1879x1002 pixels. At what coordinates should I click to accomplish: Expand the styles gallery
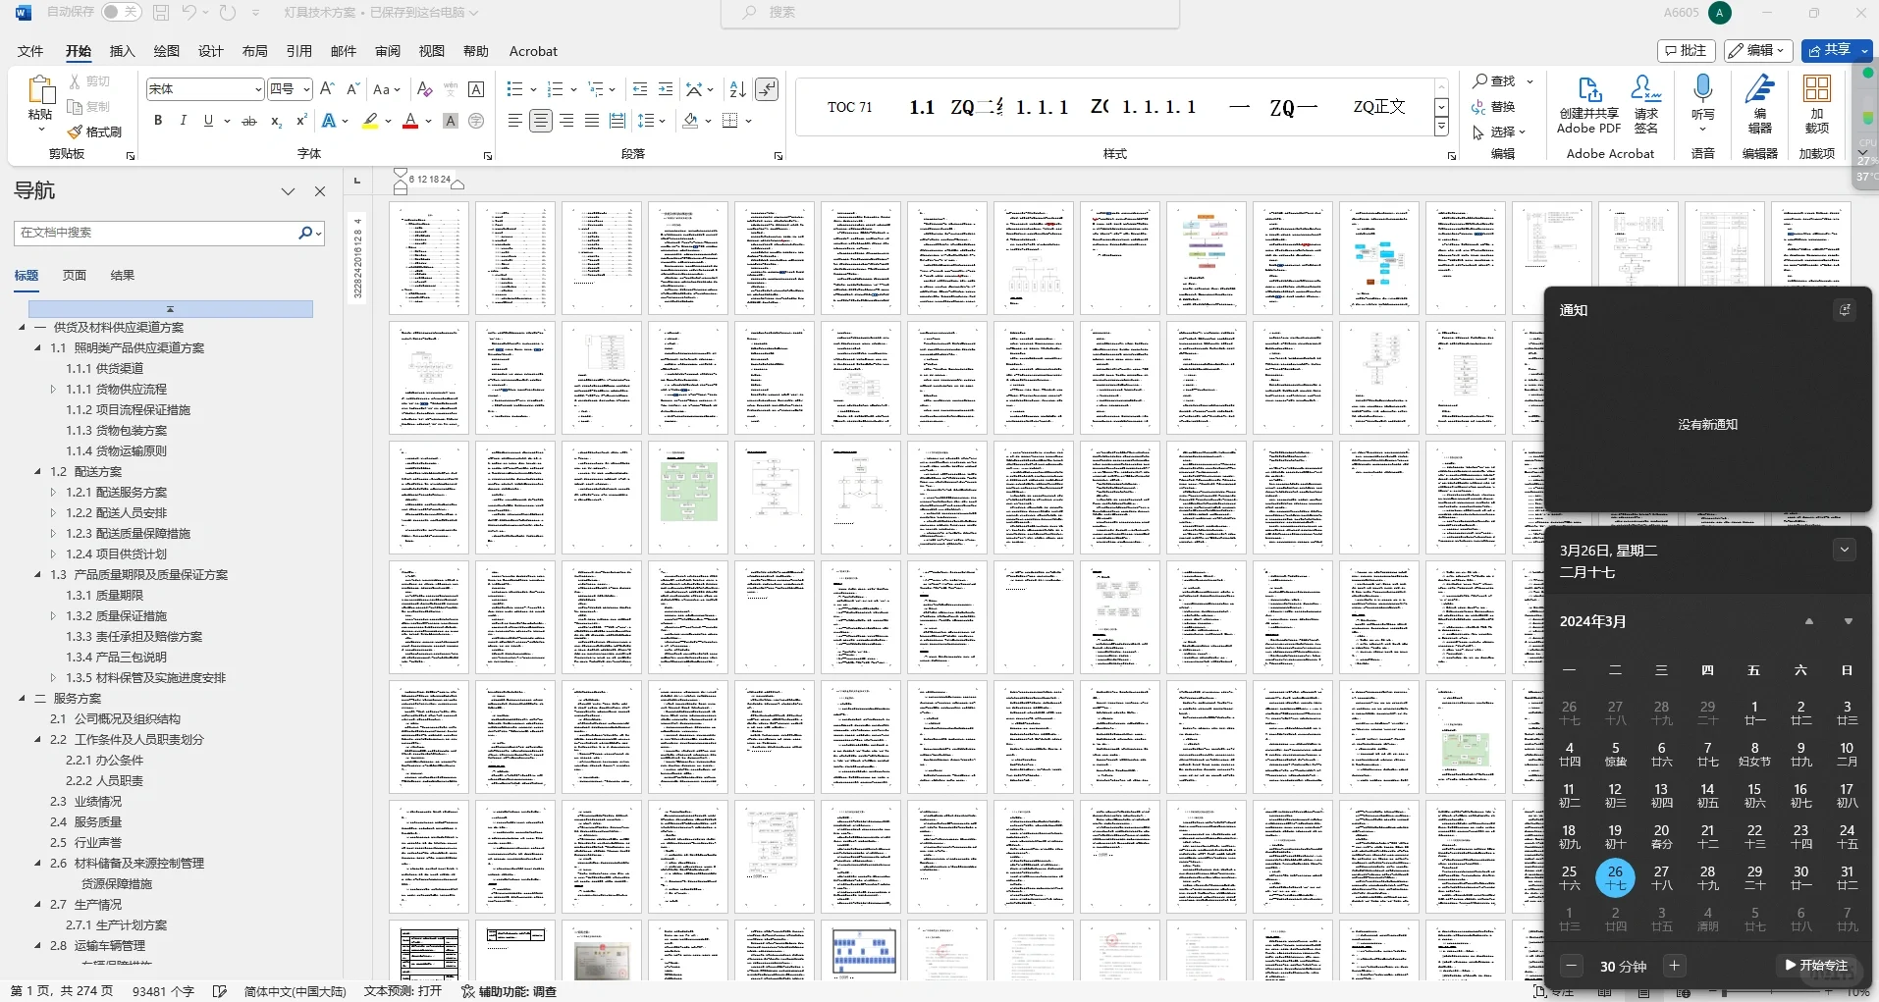coord(1441,127)
